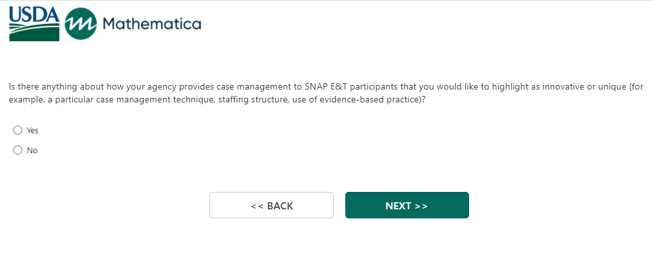Go back with the BACK button

pos(271,205)
